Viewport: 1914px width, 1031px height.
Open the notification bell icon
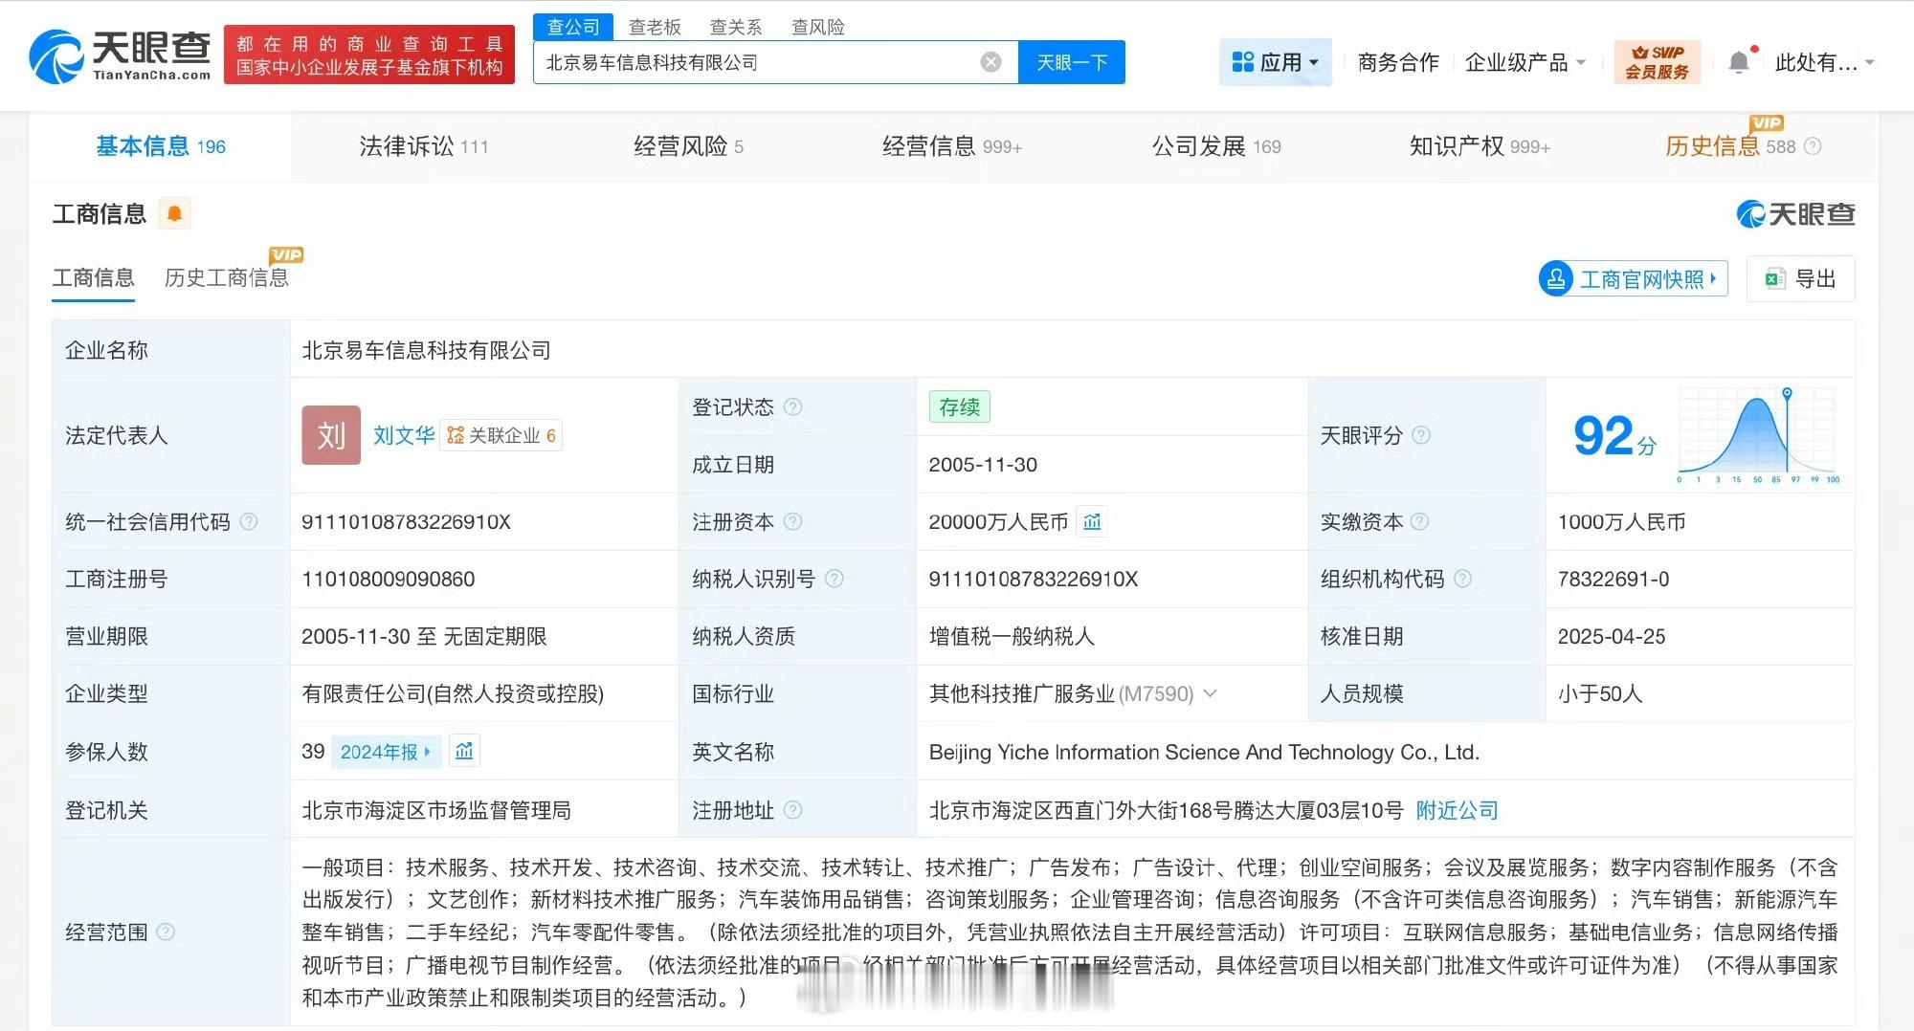[1740, 61]
